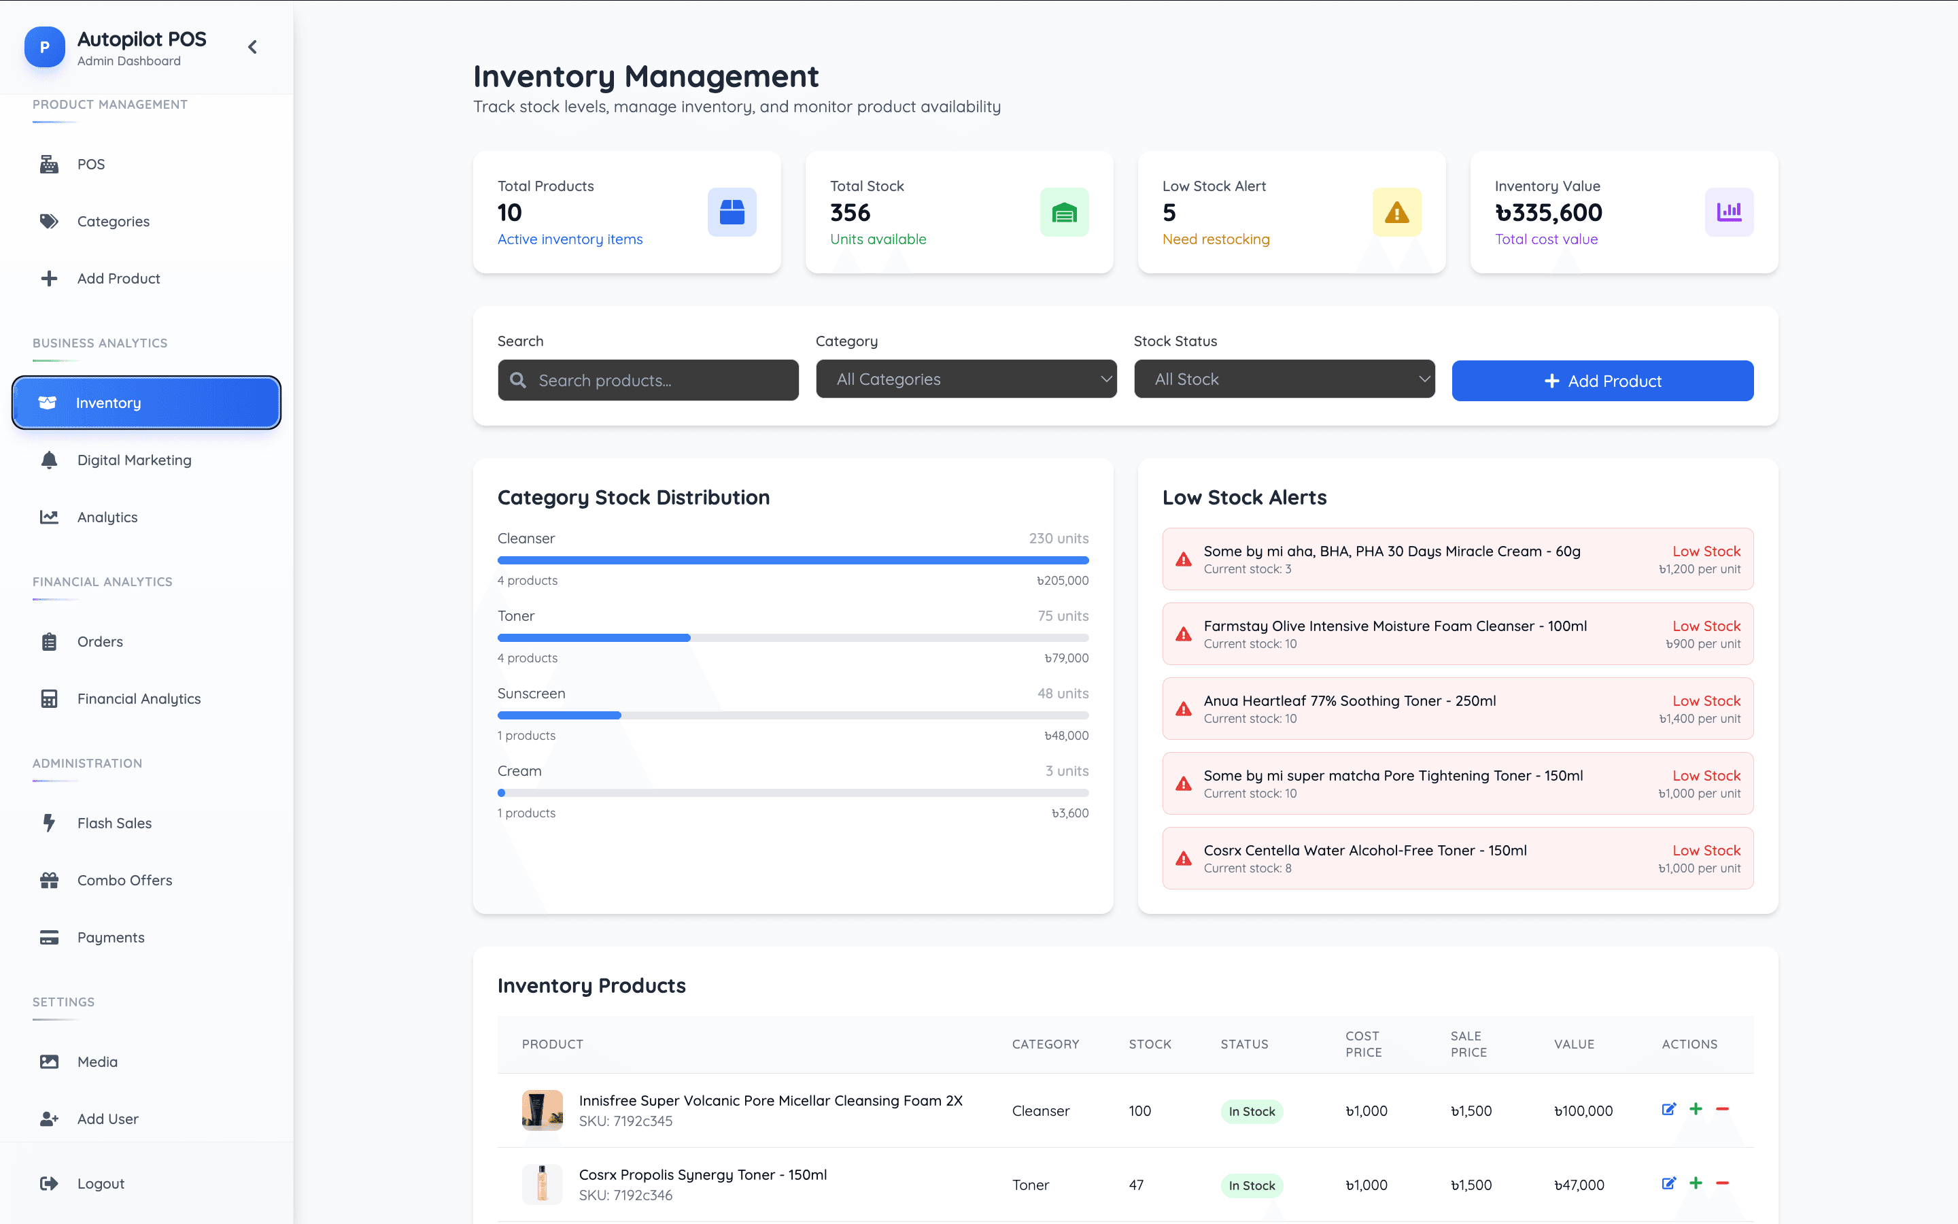The height and width of the screenshot is (1224, 1958).
Task: Open the Orders page
Action: 146,641
